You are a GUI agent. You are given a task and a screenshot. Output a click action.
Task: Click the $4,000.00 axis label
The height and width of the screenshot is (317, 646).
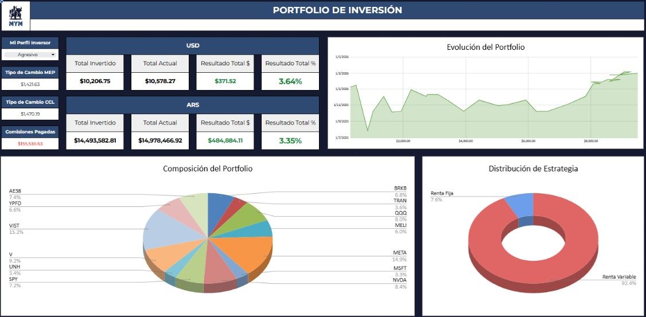coord(465,141)
